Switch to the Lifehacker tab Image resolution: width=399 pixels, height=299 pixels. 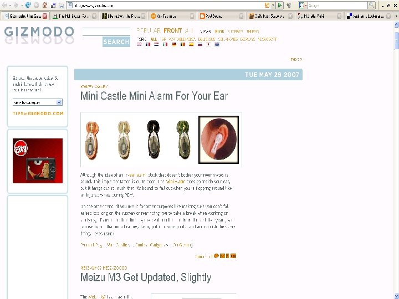point(124,16)
